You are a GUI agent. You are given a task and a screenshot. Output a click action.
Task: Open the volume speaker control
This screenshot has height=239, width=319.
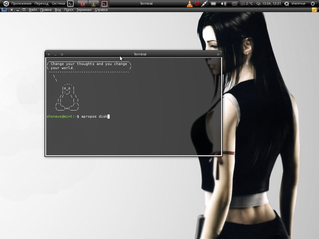pos(224,3)
